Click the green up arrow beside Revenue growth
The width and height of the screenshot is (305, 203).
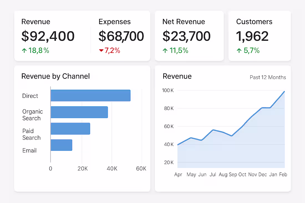24,50
